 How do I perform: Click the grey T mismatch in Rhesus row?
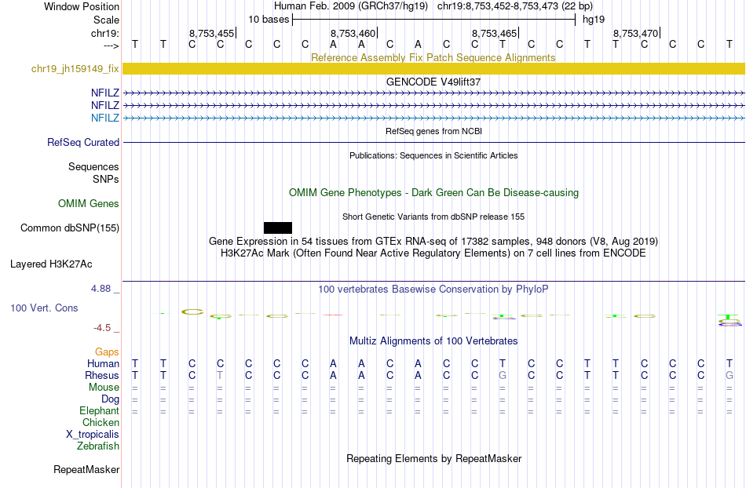(220, 375)
